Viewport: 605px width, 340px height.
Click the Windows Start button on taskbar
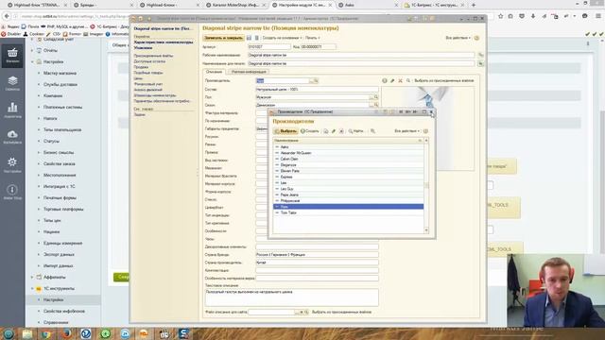point(9,333)
